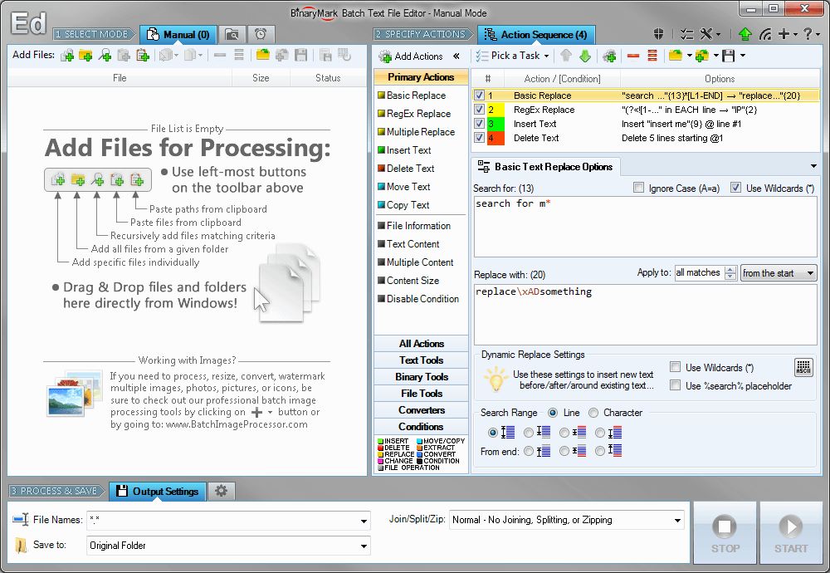Clear all actions with red lines icon
This screenshot has height=573, width=830.
tap(652, 56)
